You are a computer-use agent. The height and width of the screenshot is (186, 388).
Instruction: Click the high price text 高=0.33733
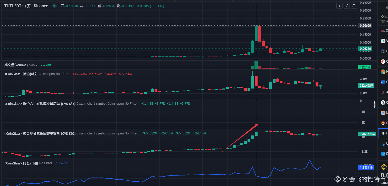[88, 6]
